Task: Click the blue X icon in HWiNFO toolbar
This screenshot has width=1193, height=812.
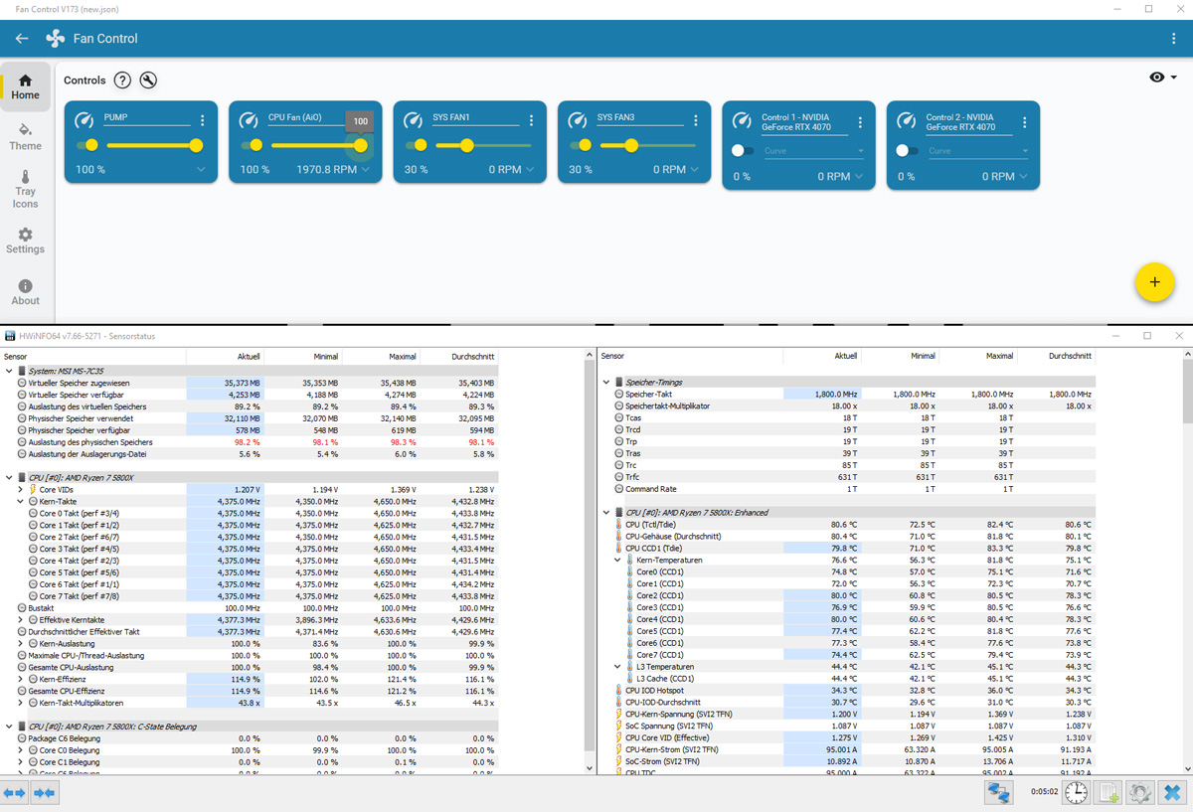Action: [x=1172, y=792]
